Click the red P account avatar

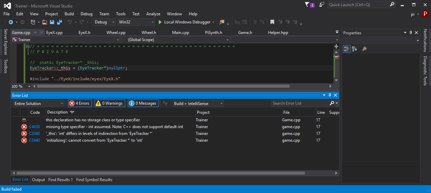point(425,14)
